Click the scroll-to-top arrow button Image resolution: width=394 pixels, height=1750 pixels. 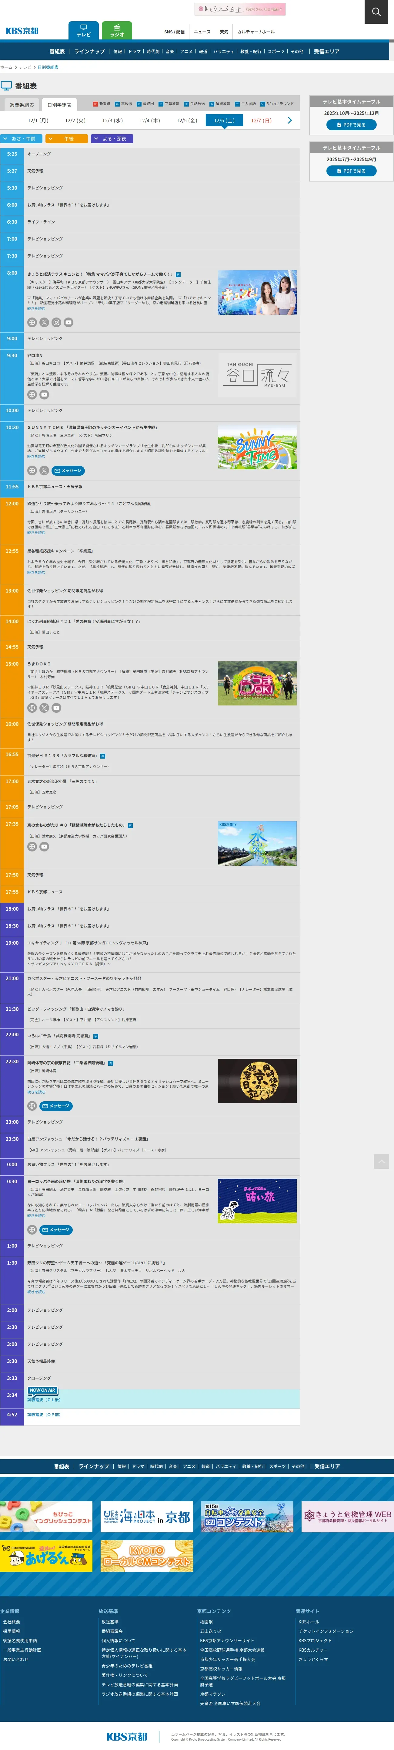[x=381, y=1162]
